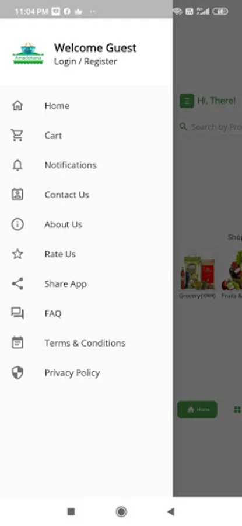Click the Share App share icon
The height and width of the screenshot is (526, 242).
(17, 284)
